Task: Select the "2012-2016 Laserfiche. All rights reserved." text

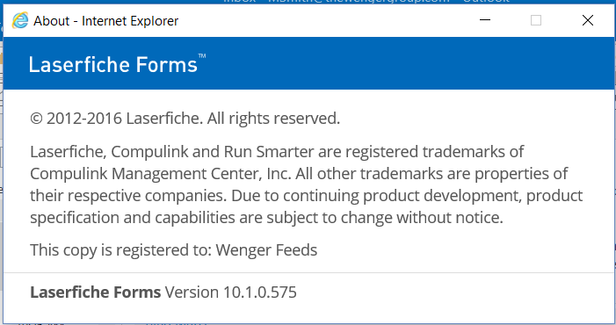Action: pos(193,119)
